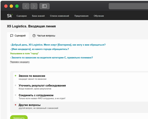Click the red dot beside Другие вопросы
This screenshot has width=148, height=119.
tap(16, 105)
